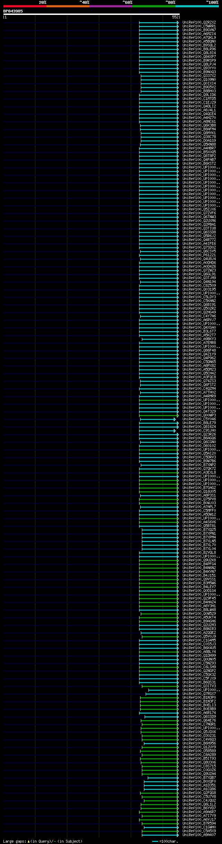Click hit label UniRef100_Q3ITV3
Image resolution: width=222 pixels, height=844 pixels.
[199, 686]
